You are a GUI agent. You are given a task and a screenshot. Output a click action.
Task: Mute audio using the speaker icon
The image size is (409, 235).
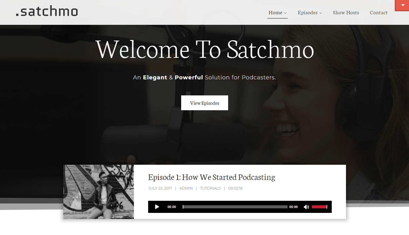click(306, 207)
